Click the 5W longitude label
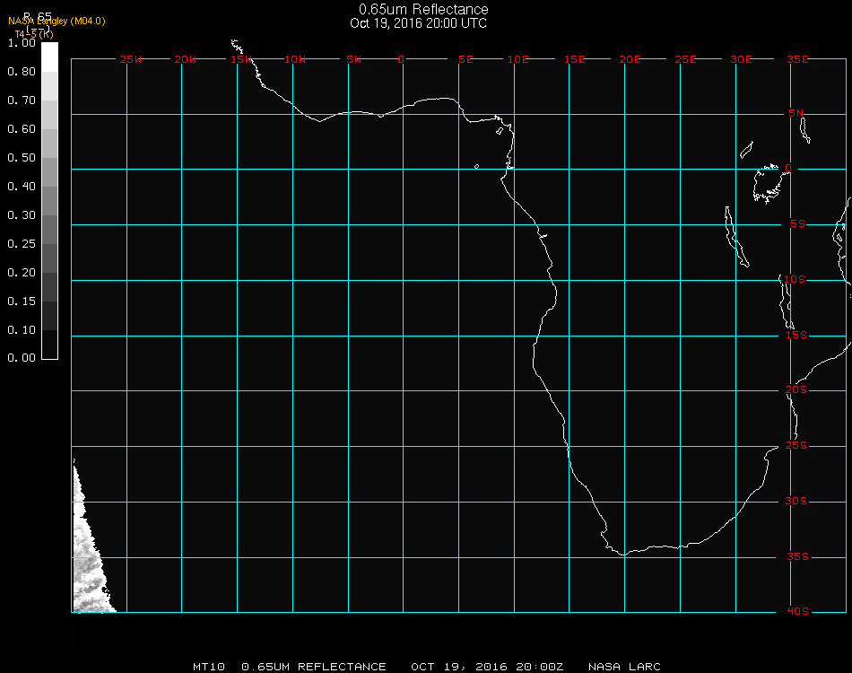Image resolution: width=852 pixels, height=673 pixels. click(x=353, y=59)
